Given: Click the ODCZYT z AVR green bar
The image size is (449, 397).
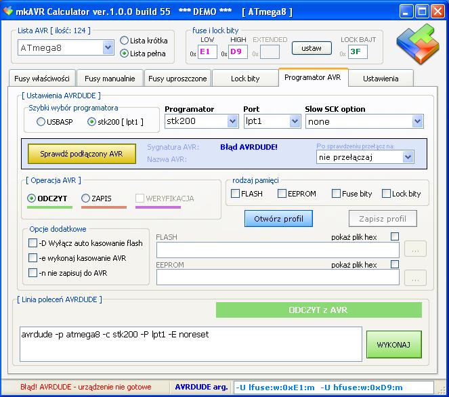Looking at the screenshot, I should point(319,310).
